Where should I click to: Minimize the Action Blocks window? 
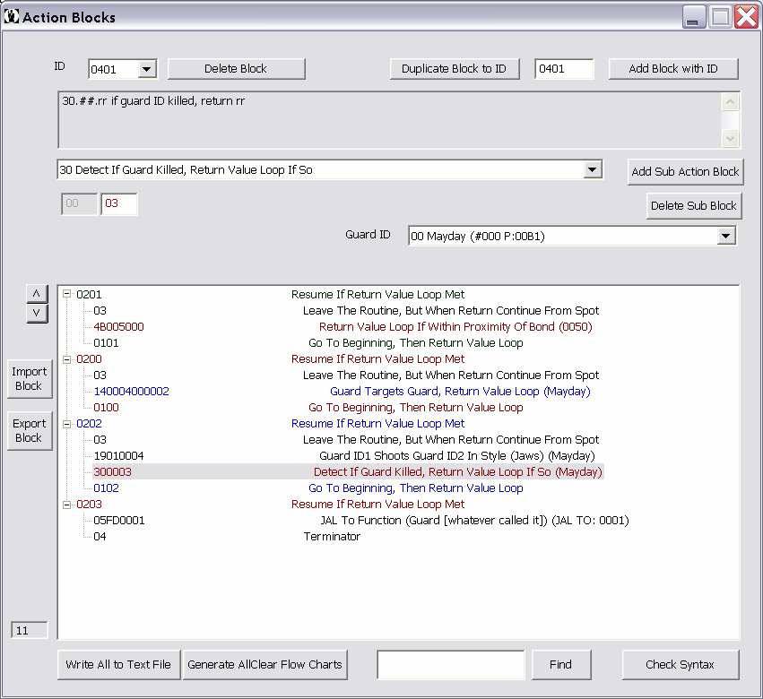point(693,17)
